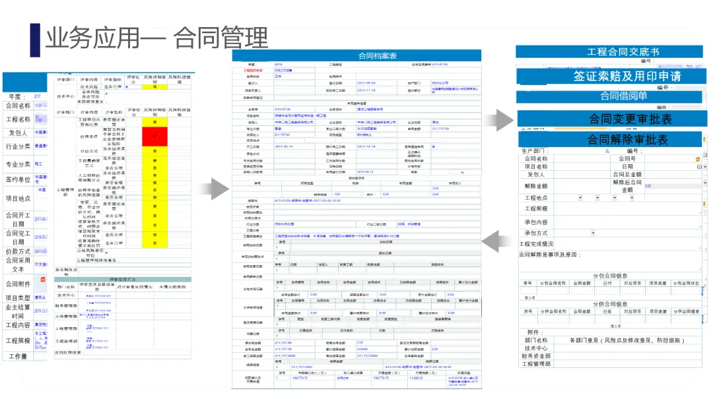Open first 工程地点 dropdown
The image size is (713, 401).
coord(580,198)
